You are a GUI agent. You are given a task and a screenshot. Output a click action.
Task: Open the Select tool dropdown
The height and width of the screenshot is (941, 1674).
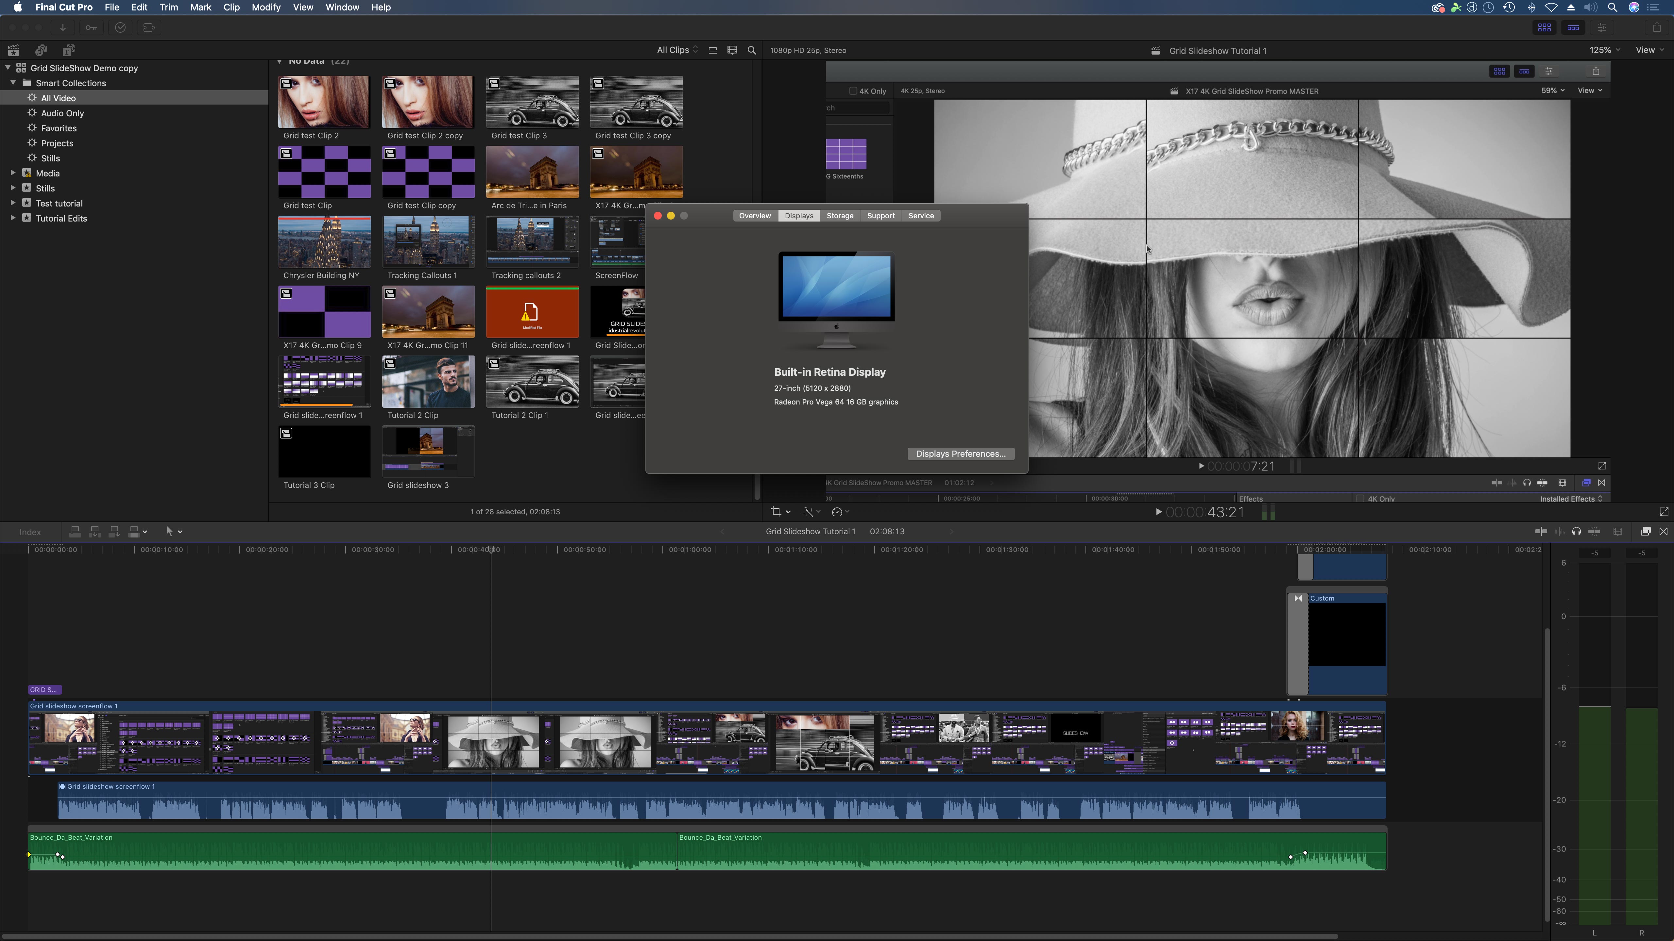pos(174,531)
